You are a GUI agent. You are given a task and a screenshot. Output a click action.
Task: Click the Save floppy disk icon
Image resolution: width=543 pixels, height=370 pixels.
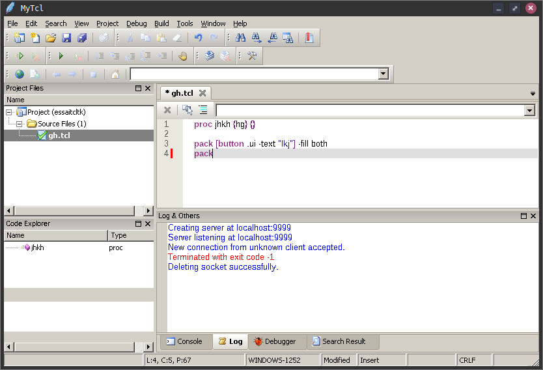click(66, 38)
